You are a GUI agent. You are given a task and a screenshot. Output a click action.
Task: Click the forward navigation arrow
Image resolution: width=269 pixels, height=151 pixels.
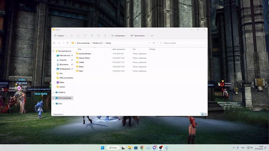(59, 43)
